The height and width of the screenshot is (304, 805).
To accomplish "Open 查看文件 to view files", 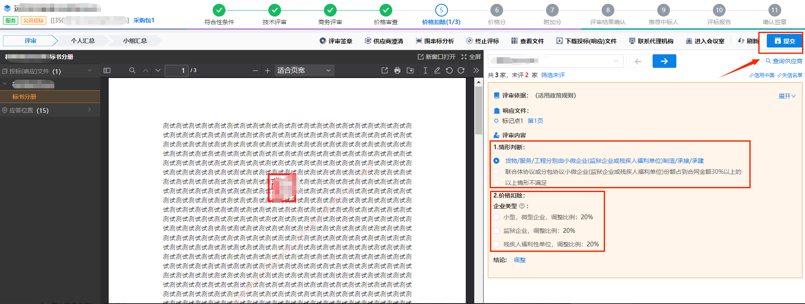I will 528,41.
